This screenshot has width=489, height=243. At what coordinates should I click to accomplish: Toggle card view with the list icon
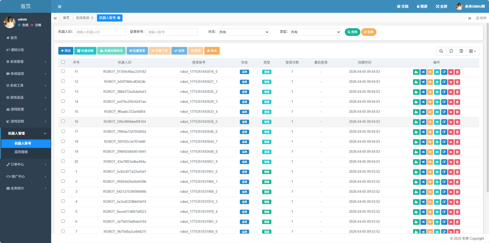(x=461, y=51)
